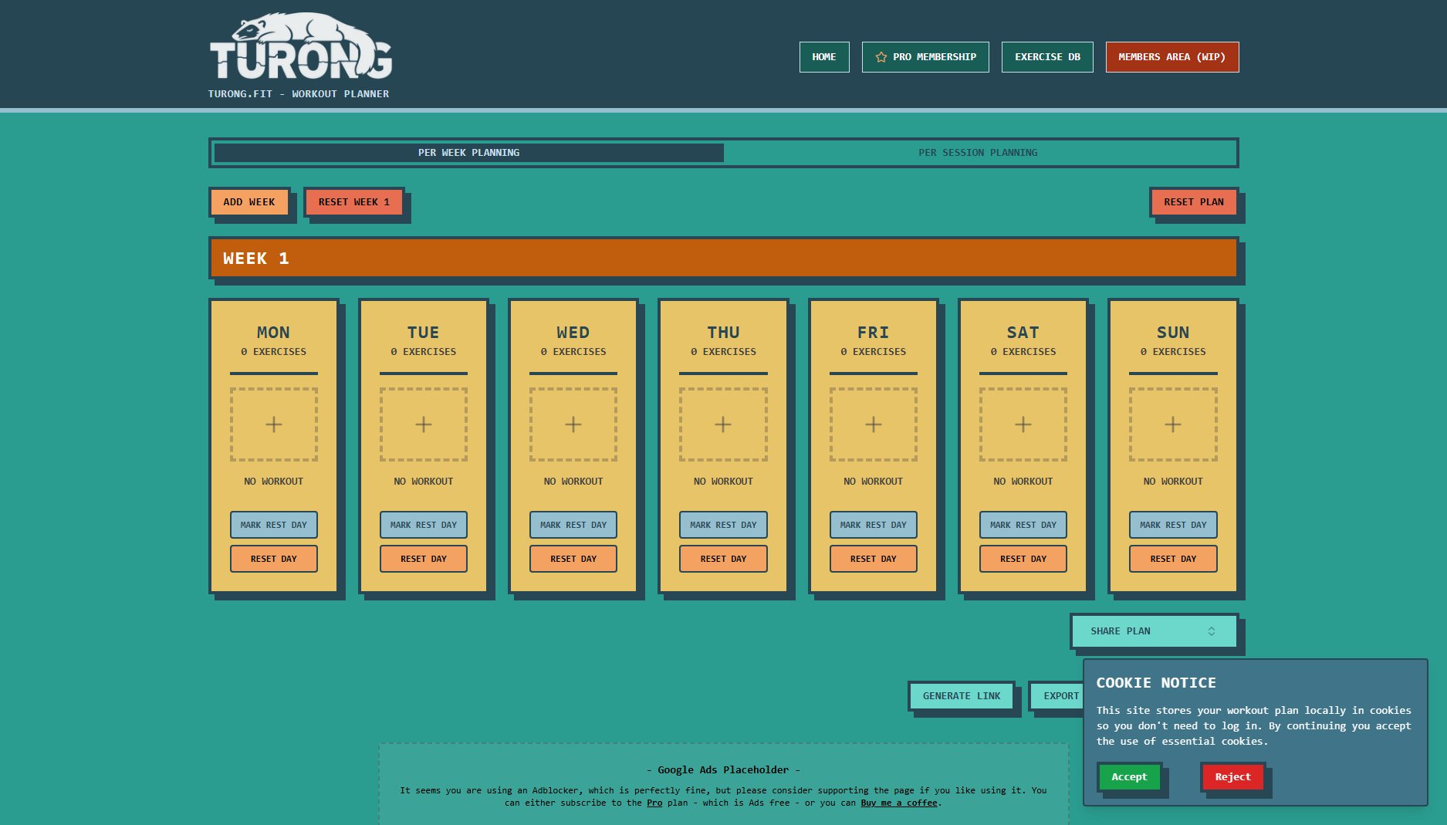
Task: Click the plus icon under Wednesday
Action: tap(573, 424)
